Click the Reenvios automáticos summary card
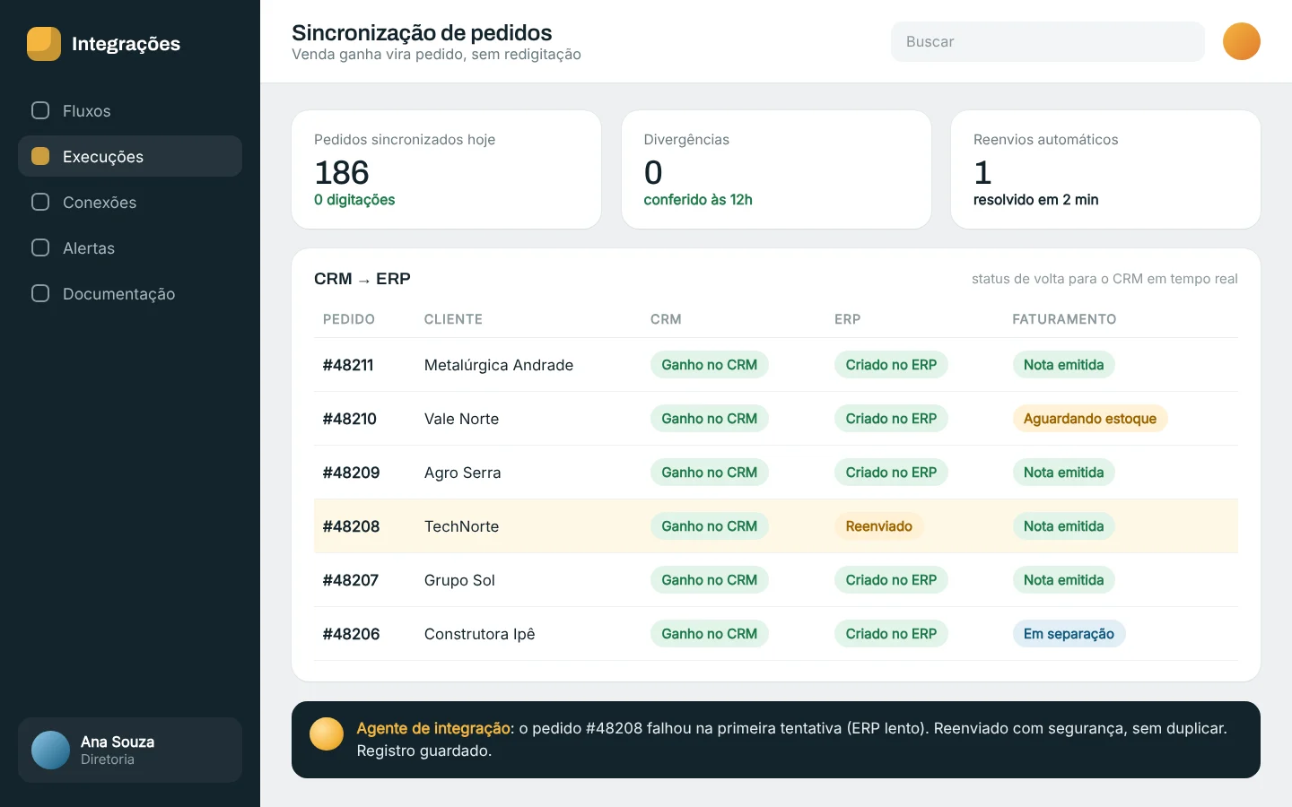 pos(1105,169)
